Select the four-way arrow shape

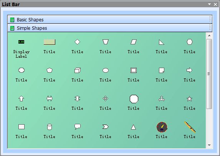[x=105, y=99]
